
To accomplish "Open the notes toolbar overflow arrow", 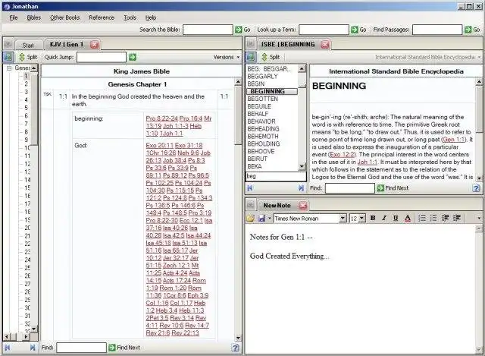I will 479,219.
